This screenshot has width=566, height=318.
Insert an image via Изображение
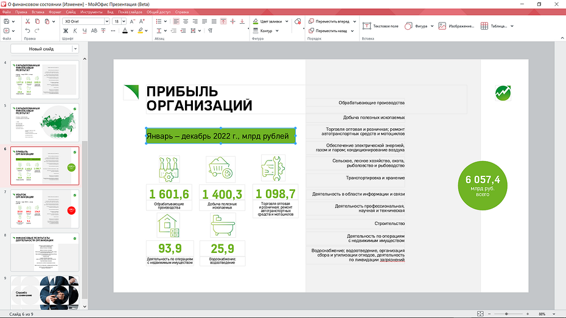(x=456, y=26)
